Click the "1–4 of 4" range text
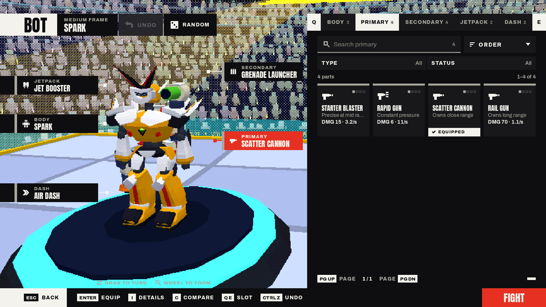 pos(526,77)
